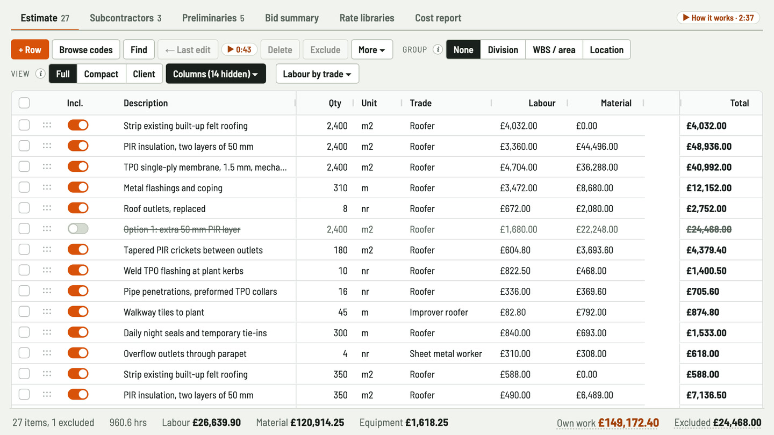Click the Browse codes button
774x435 pixels.
pyautogui.click(x=86, y=50)
